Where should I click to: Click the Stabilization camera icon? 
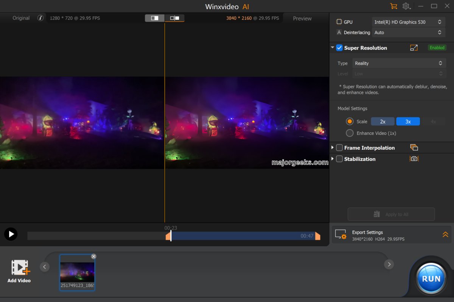[x=414, y=159]
